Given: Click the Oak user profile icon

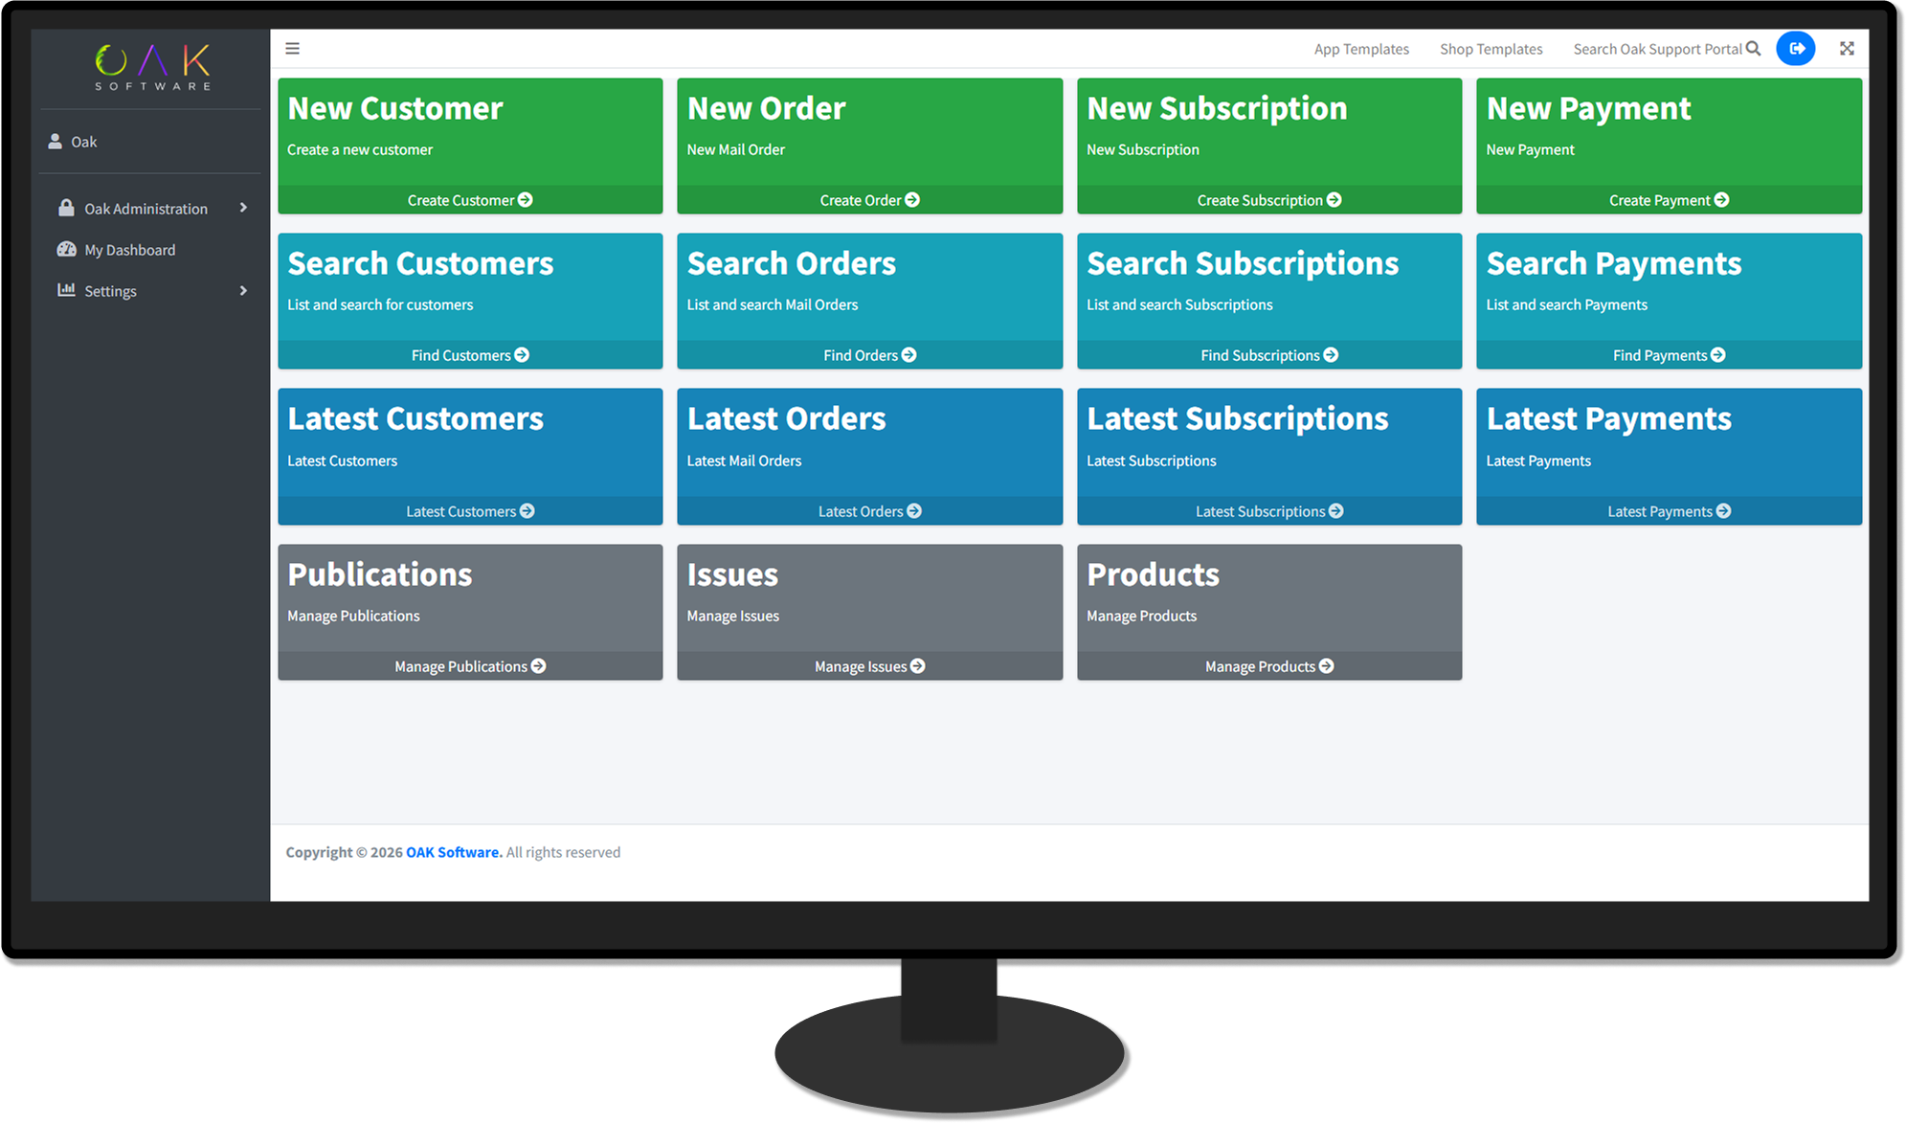Looking at the screenshot, I should 56,142.
